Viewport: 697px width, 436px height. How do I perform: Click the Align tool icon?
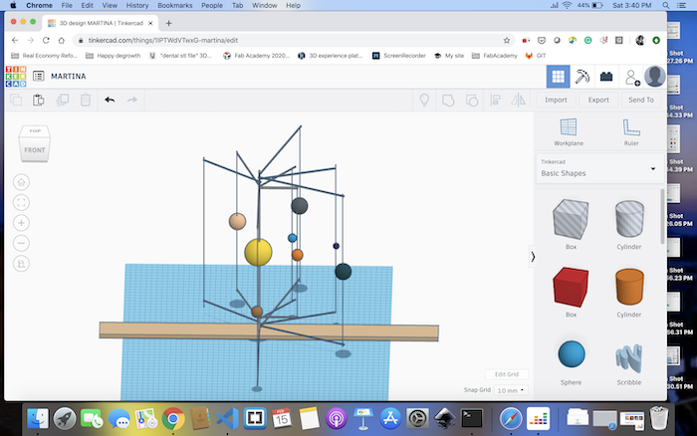click(x=495, y=100)
